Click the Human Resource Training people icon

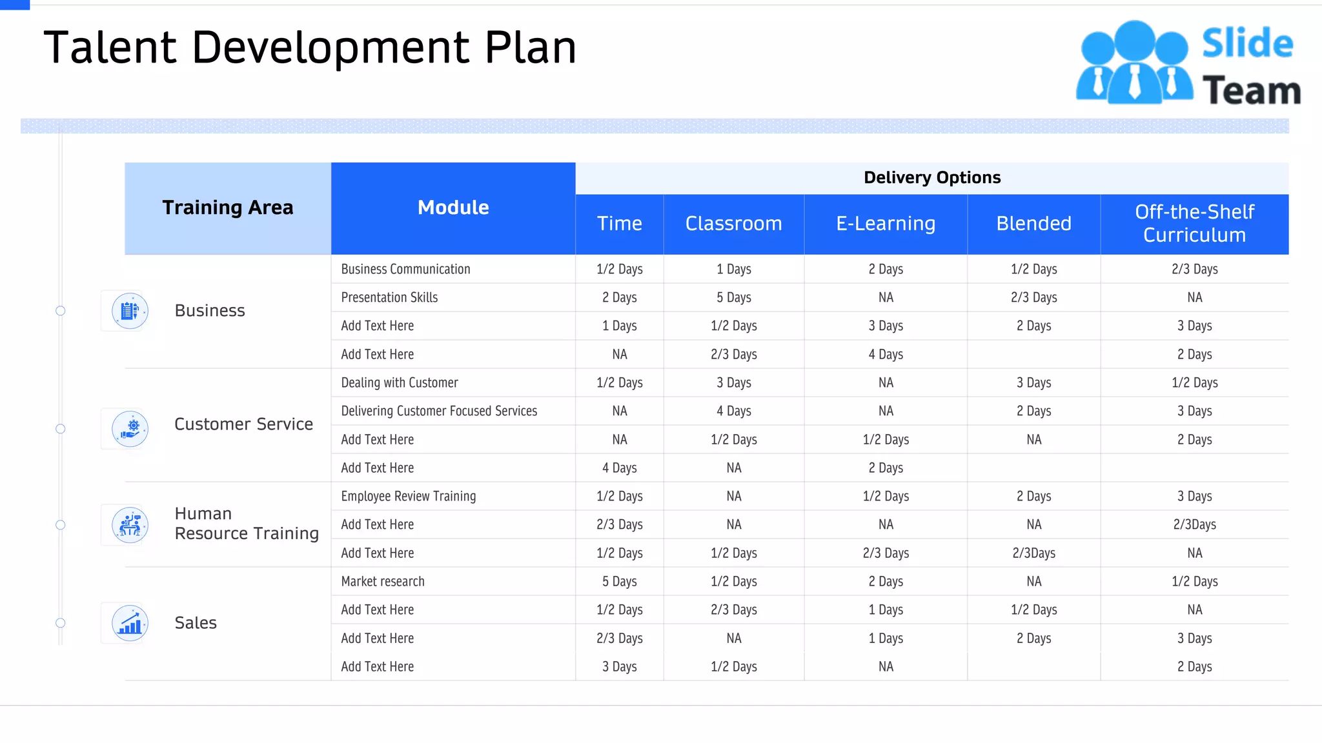pos(130,525)
